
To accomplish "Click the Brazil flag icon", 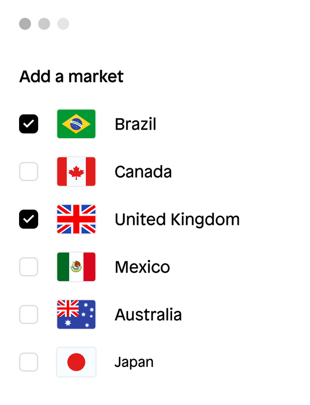I will point(76,124).
